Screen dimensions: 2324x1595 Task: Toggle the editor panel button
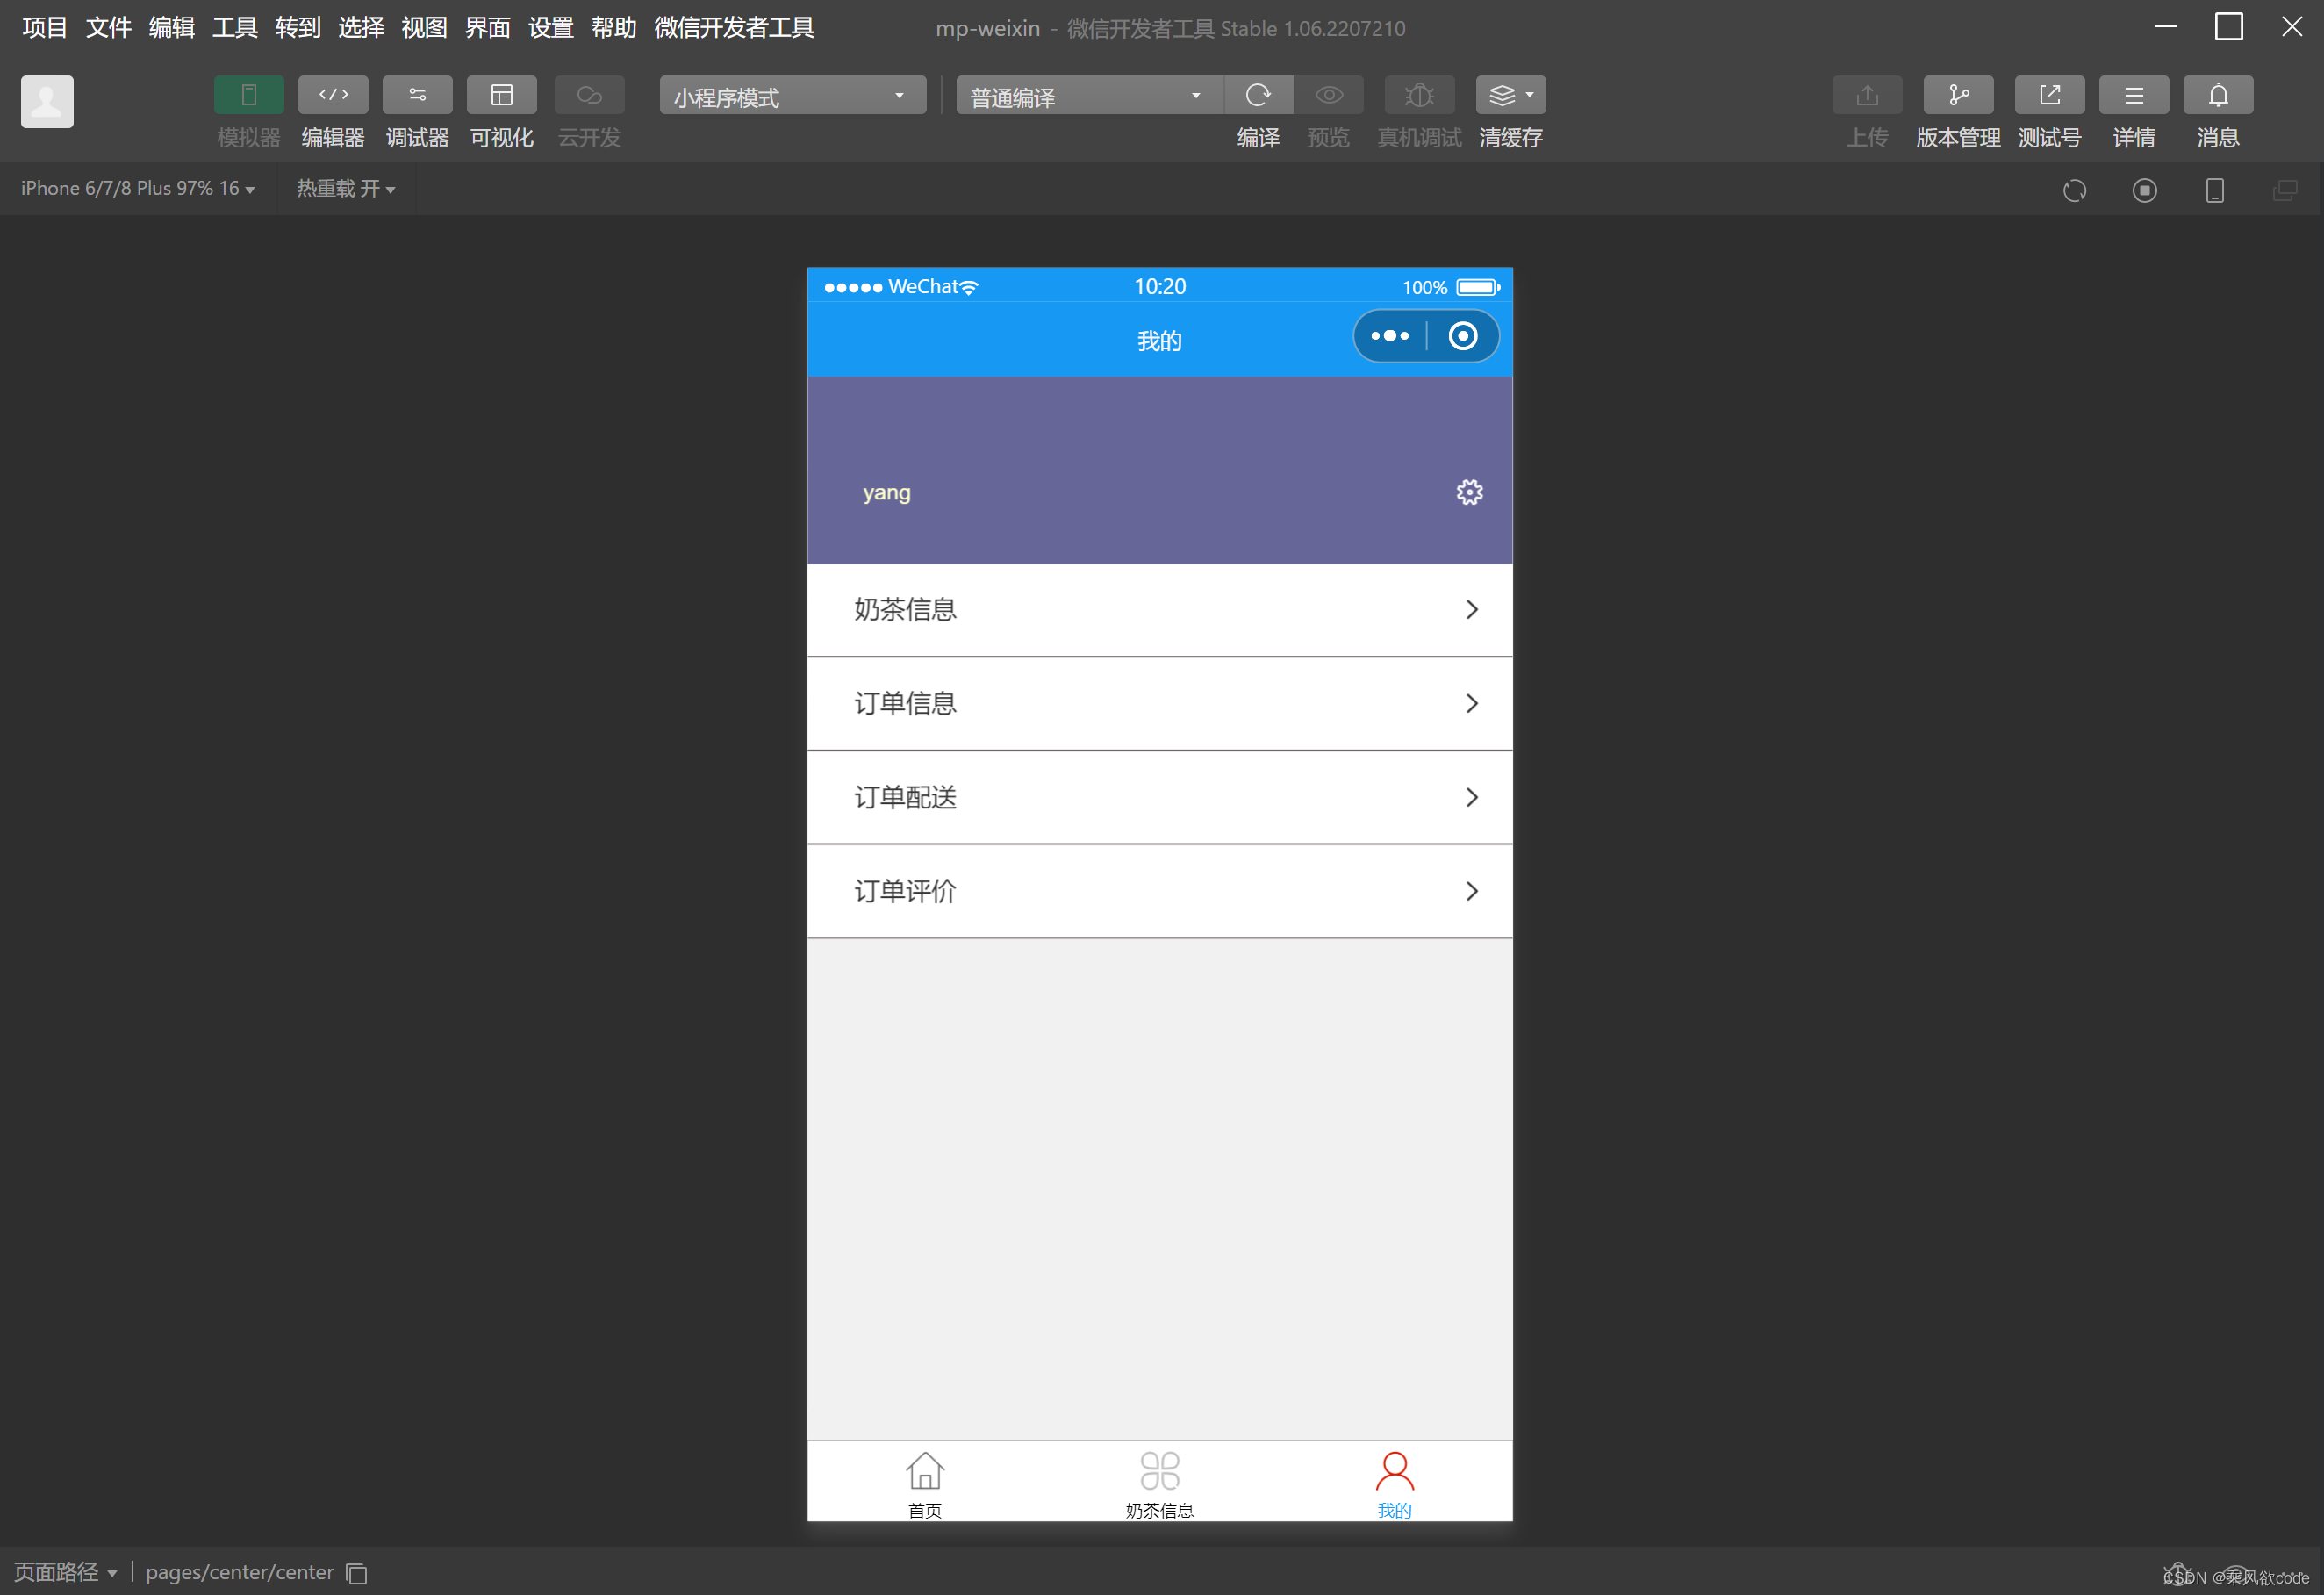(x=333, y=96)
